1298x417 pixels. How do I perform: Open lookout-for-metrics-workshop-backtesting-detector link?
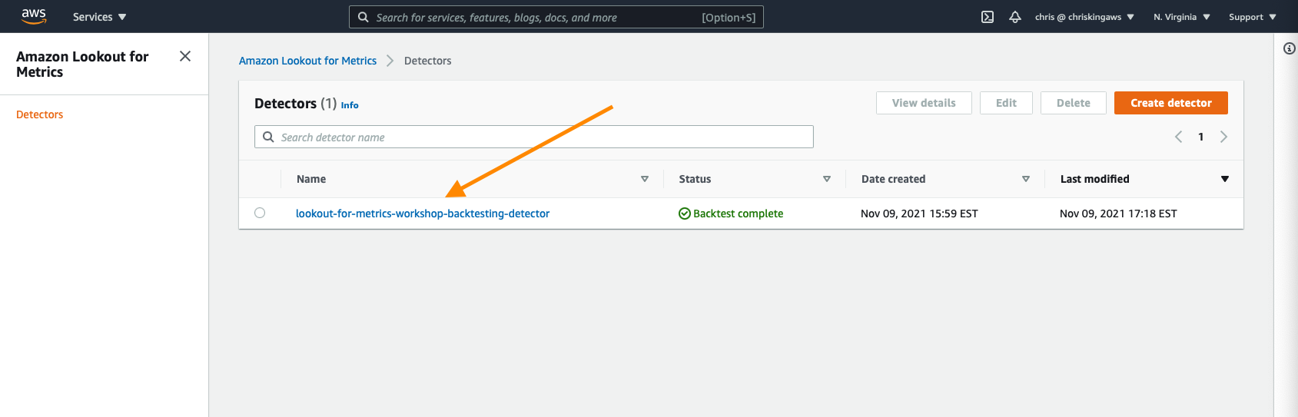pyautogui.click(x=423, y=213)
